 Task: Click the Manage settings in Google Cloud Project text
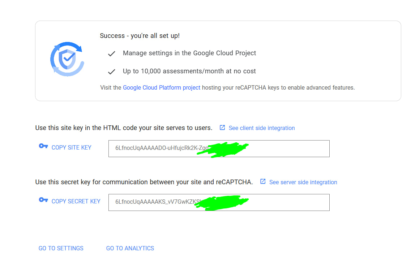[189, 53]
